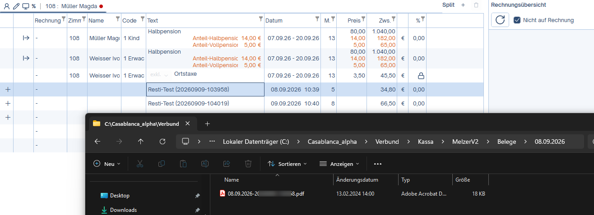Screen dimensions: 594x215
Task: Open the filter on the Text column
Action: pos(260,19)
